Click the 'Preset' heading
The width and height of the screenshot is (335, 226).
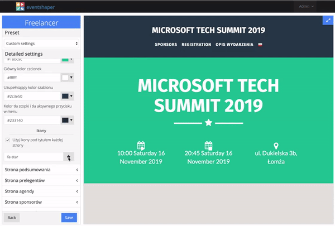12,33
